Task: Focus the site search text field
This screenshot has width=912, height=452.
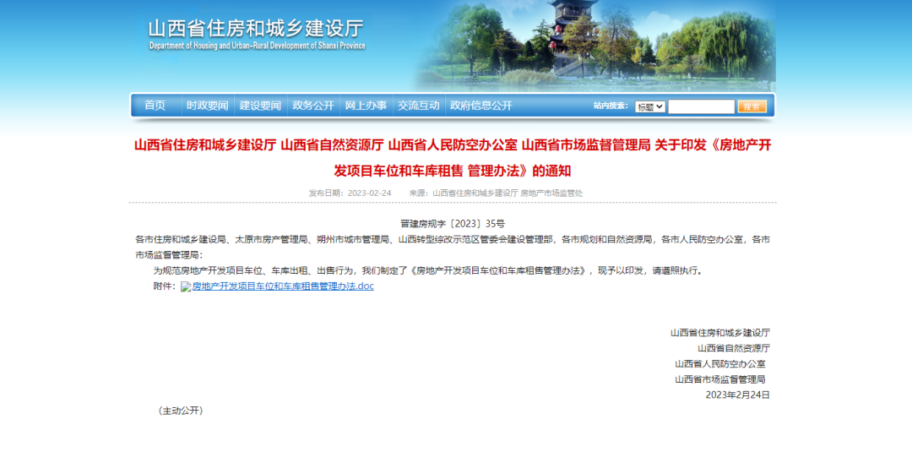Action: click(x=701, y=106)
